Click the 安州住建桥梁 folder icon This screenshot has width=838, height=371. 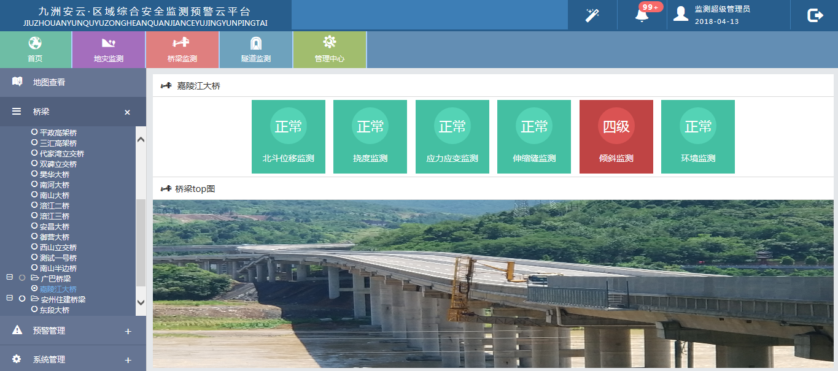tap(35, 299)
